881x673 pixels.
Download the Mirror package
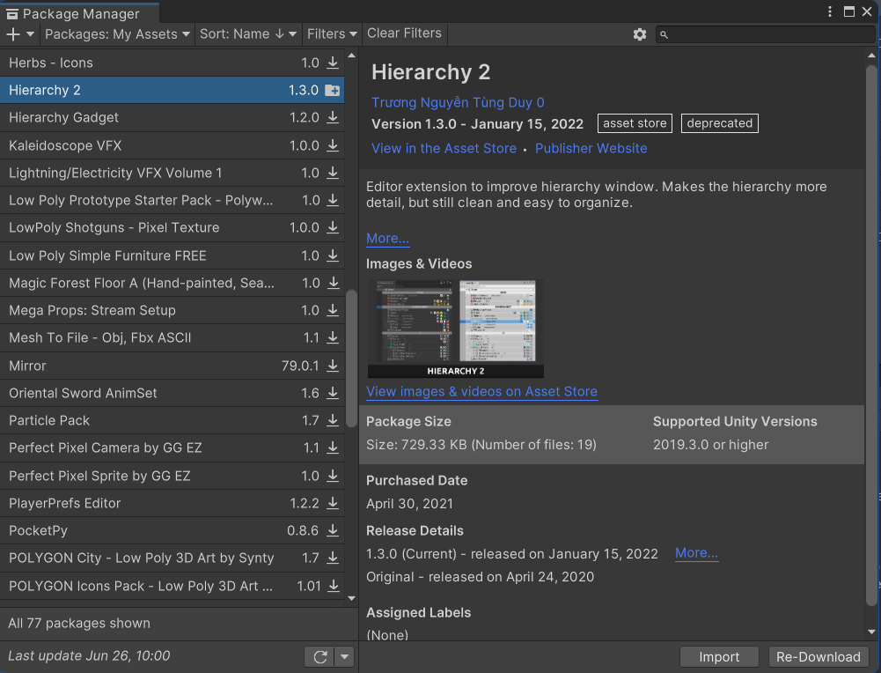333,366
